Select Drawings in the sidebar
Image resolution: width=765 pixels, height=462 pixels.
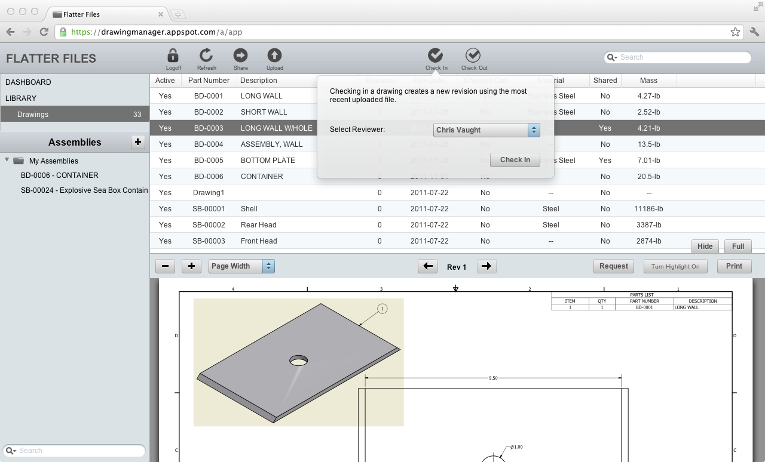75,114
